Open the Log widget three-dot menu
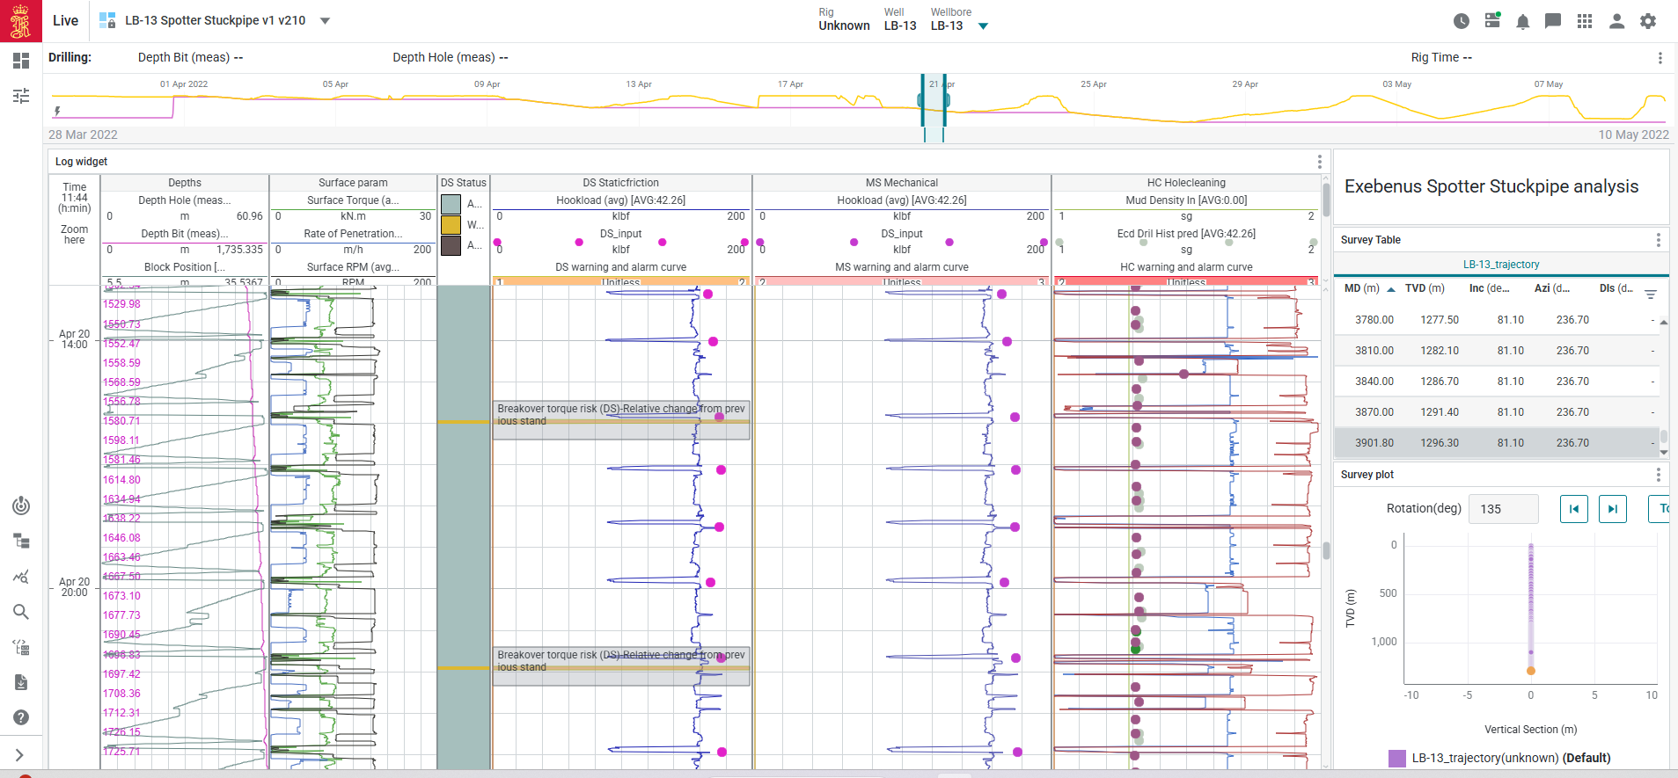1678x778 pixels. pos(1319,162)
